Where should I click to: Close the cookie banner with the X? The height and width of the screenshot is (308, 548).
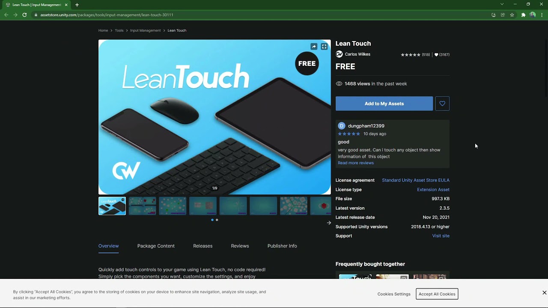[x=544, y=293]
